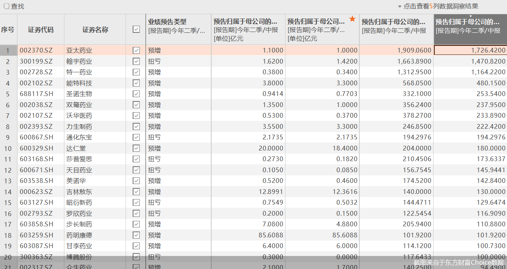Click stock code 300199.SZ
Image resolution: width=507 pixels, height=269 pixels.
click(36, 61)
